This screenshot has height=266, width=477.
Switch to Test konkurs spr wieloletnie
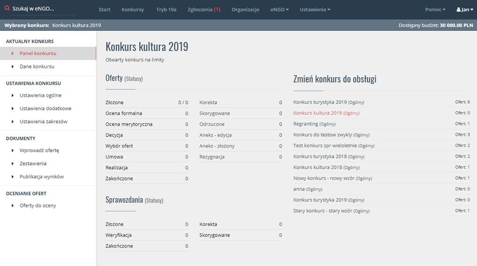[x=381, y=146]
